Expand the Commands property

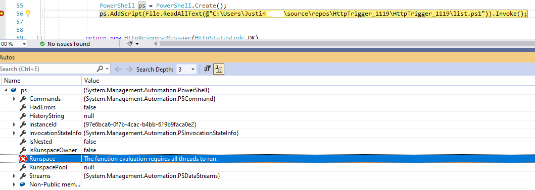14,99
